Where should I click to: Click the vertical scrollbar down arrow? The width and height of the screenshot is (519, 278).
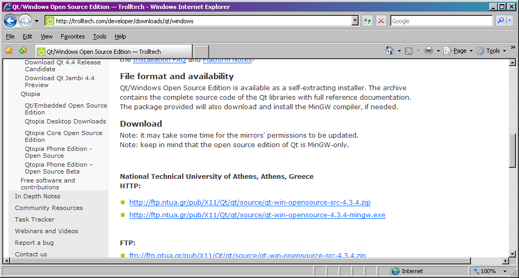tap(512, 254)
